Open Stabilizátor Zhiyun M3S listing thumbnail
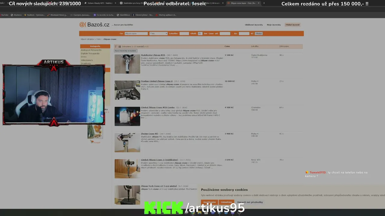Screen dimensions: 385x216 tap(127, 64)
